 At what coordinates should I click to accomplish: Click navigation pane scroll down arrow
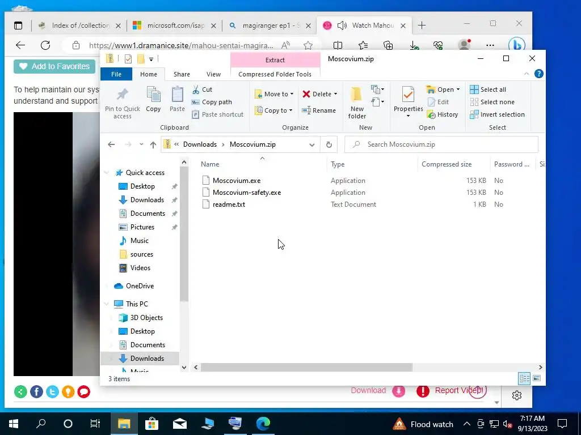pos(184,367)
